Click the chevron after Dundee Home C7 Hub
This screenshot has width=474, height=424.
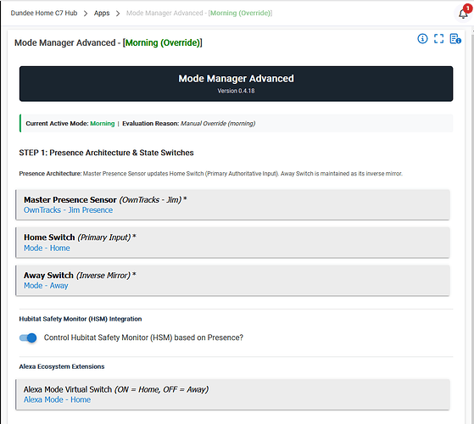(x=86, y=14)
